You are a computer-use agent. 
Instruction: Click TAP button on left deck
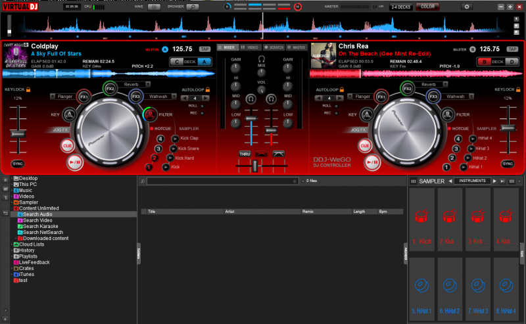click(x=204, y=49)
